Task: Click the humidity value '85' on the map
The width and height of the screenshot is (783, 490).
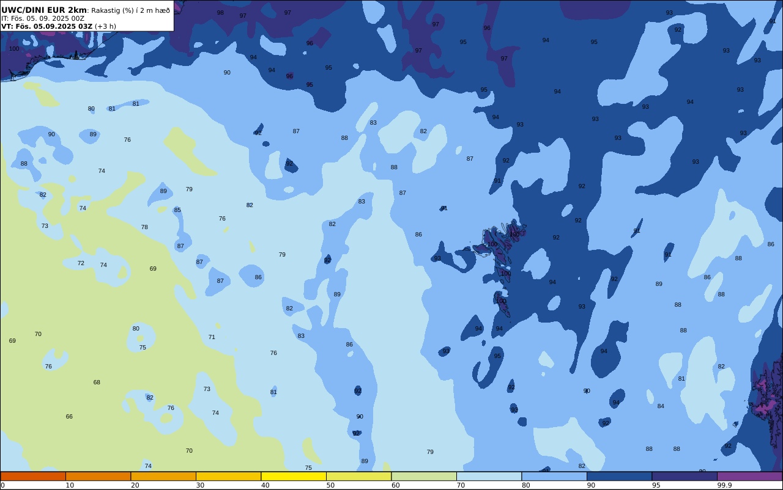Action: (x=177, y=210)
